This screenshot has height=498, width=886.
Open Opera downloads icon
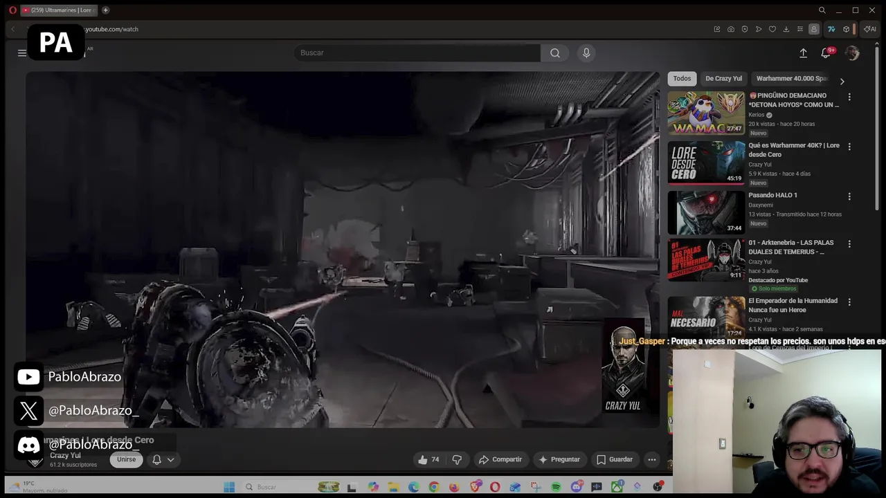[786, 29]
